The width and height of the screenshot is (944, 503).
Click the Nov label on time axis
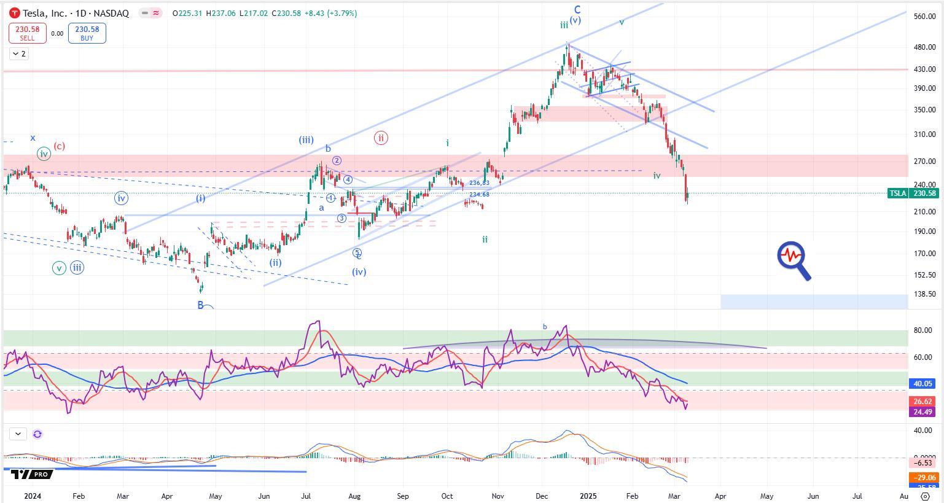pos(498,496)
